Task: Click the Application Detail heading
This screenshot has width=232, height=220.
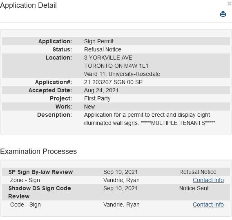Action: coord(28,5)
